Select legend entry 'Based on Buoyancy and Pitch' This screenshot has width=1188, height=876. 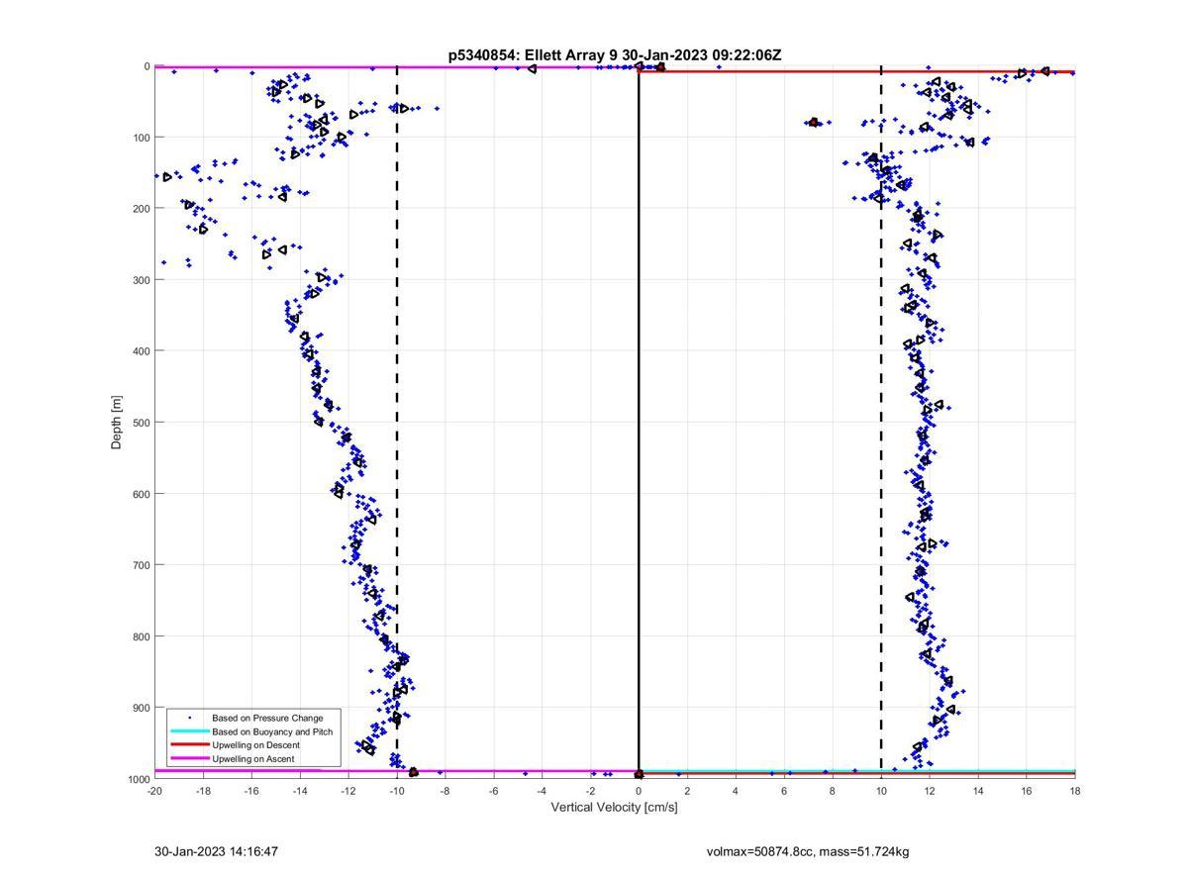(272, 731)
